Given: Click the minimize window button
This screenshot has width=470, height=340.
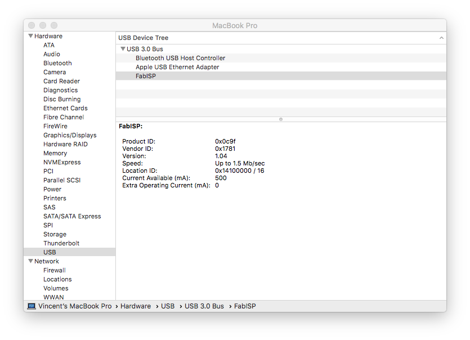Looking at the screenshot, I should point(43,25).
